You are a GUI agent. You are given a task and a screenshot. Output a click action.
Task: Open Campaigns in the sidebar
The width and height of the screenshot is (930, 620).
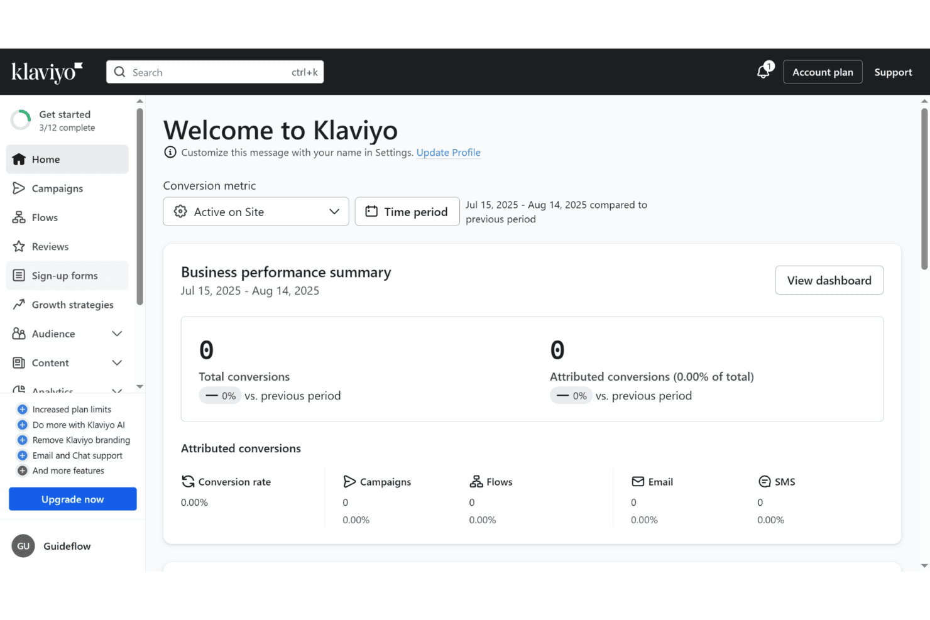67,188
